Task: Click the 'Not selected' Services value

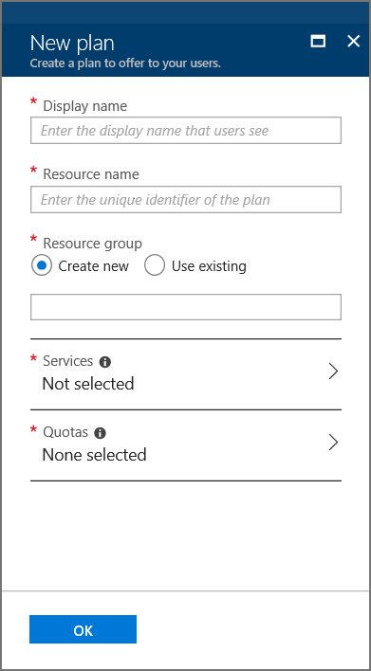Action: [88, 384]
